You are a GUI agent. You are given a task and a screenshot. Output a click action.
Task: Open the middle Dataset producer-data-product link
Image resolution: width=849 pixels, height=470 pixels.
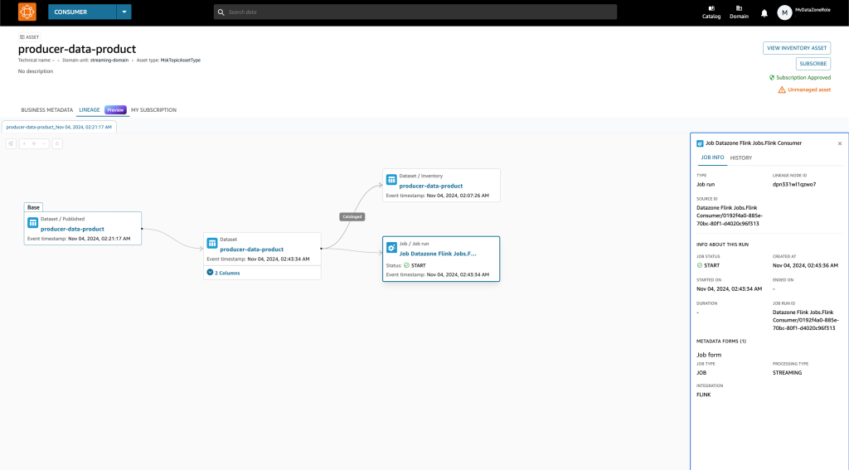tap(251, 250)
